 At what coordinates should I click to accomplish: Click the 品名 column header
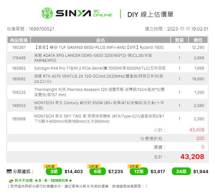(x=101, y=40)
